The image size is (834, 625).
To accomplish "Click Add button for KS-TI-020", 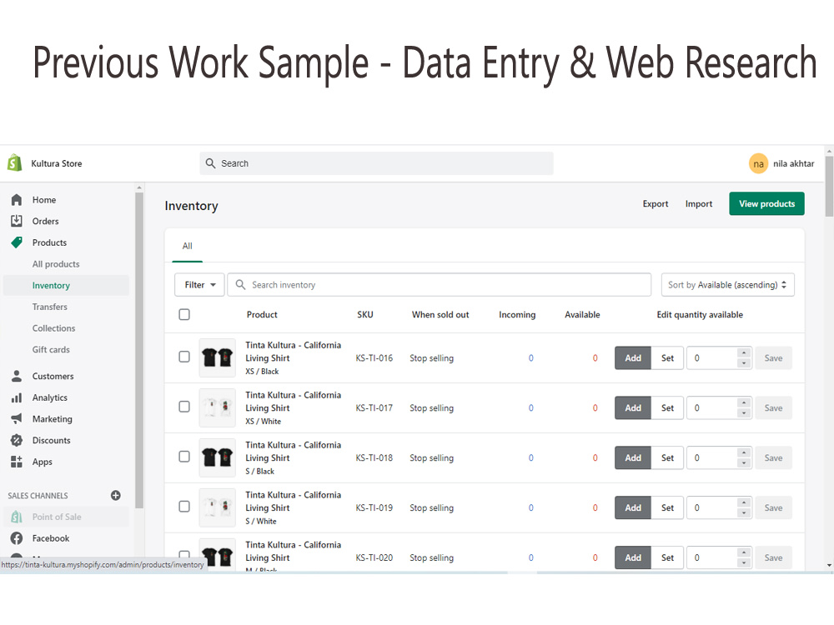I will (x=633, y=558).
